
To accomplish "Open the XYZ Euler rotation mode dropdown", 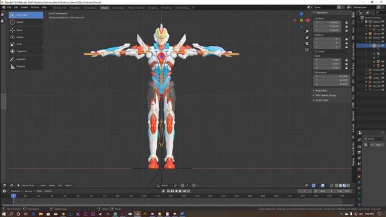I will pos(331,51).
